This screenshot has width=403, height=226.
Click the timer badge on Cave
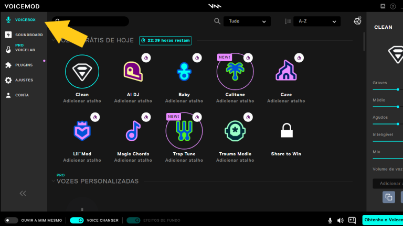point(299,58)
